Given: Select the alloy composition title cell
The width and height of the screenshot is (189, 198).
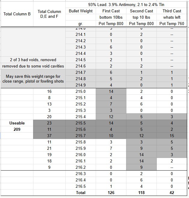Looking at the screenshot, I should (x=126, y=5).
